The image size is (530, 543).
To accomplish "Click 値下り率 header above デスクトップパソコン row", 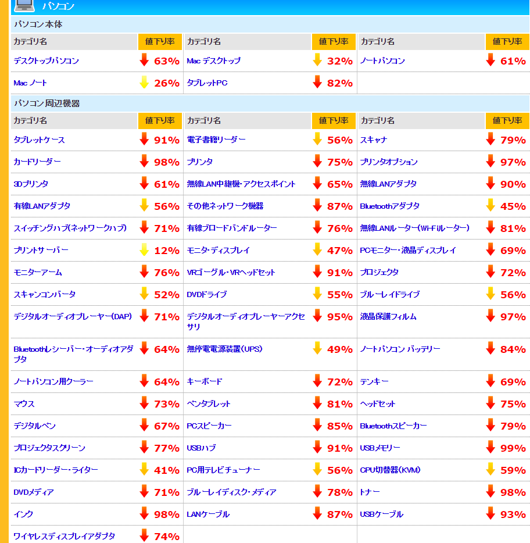I will click(159, 42).
